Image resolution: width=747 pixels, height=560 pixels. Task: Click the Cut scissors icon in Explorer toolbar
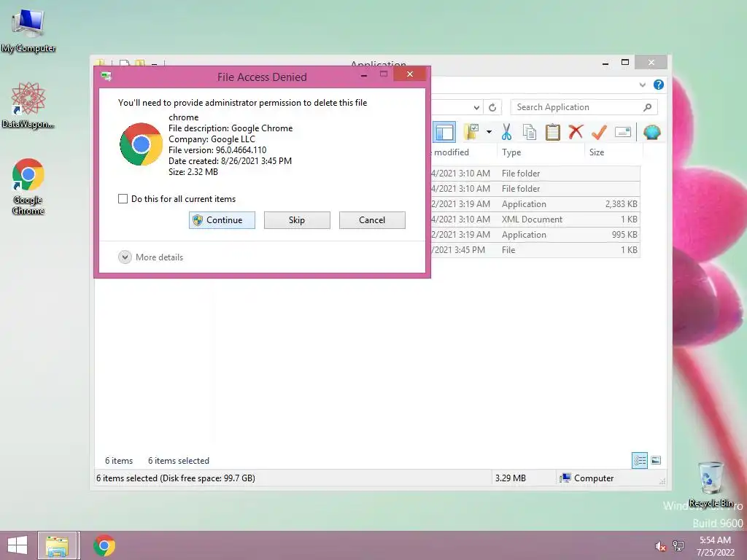506,132
